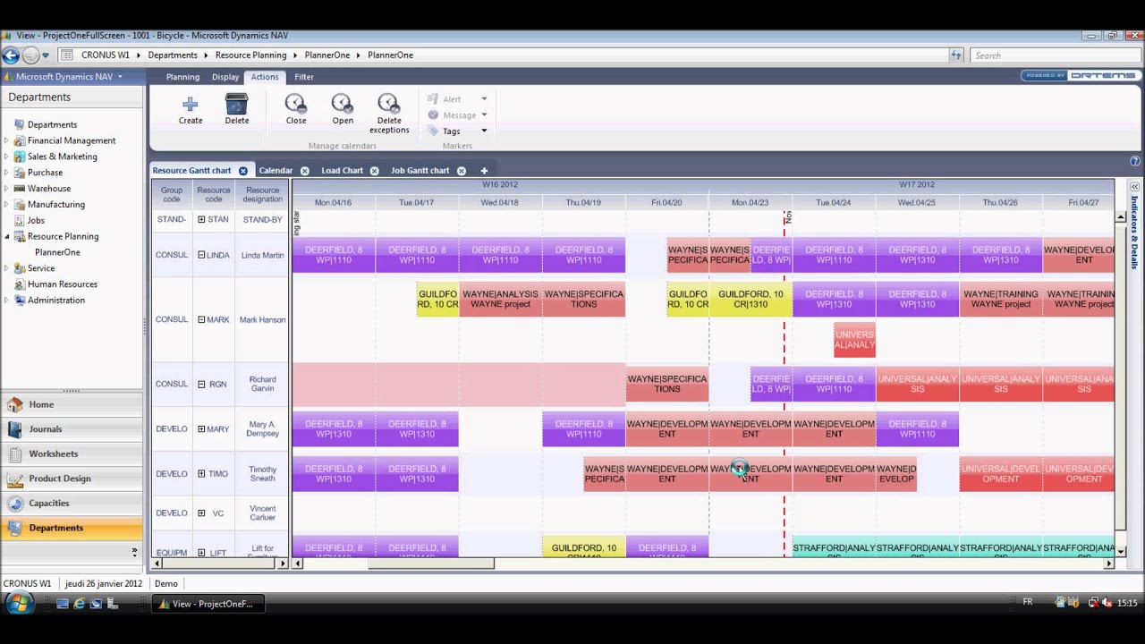The height and width of the screenshot is (644, 1145).
Task: Expand the MARY resource row
Action: (201, 429)
